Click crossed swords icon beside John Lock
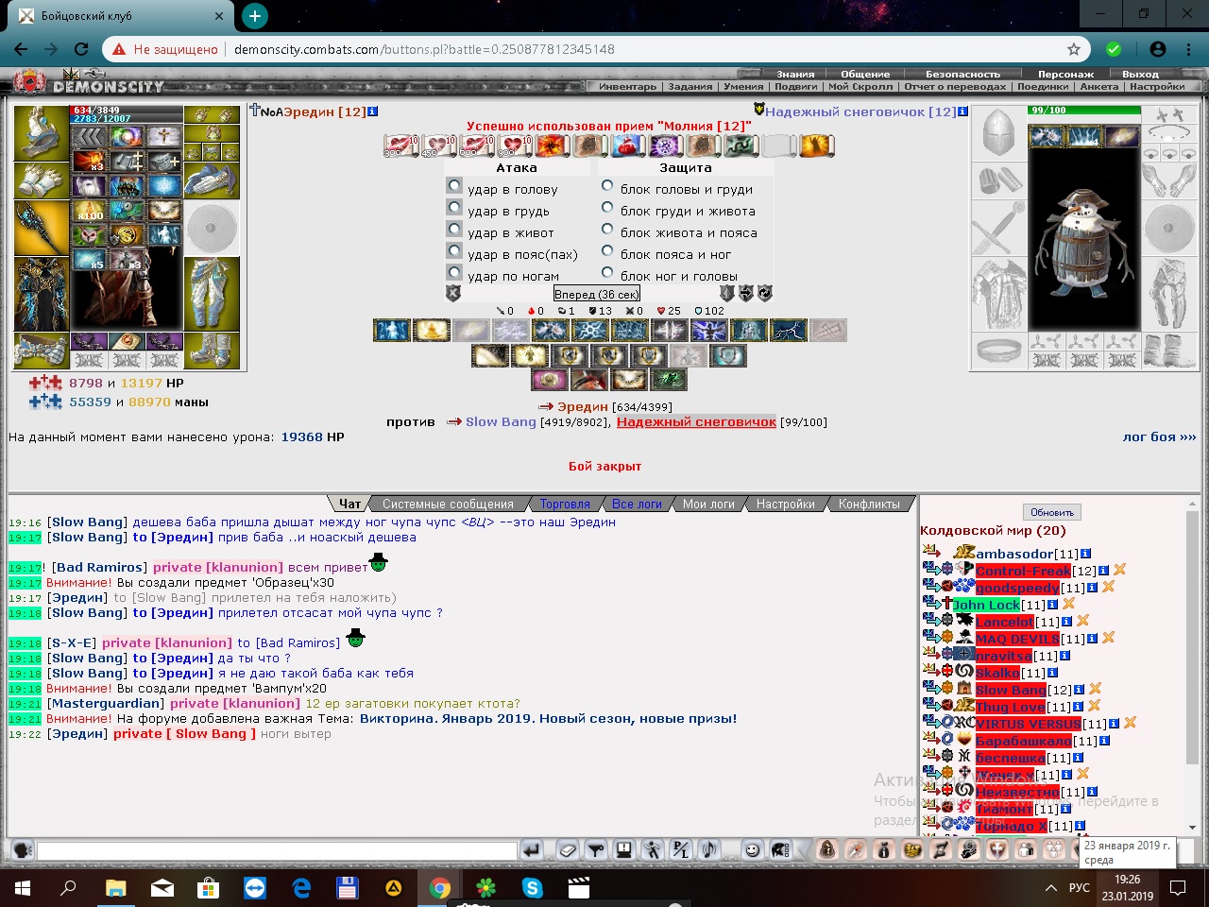 coord(1068,604)
